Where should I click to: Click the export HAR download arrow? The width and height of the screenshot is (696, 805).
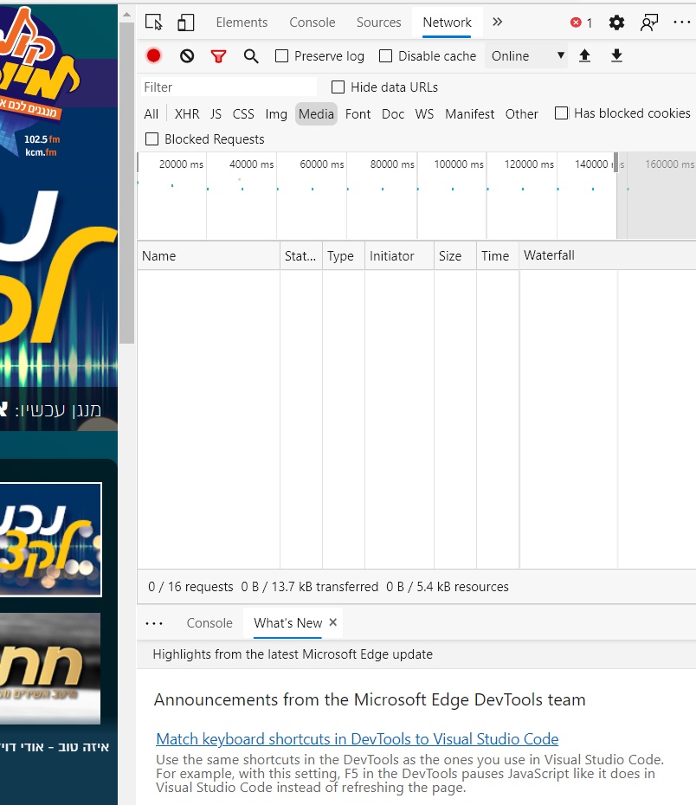[616, 56]
